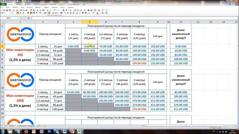Click the 0.00 USD cell in row 4

click(90, 51)
